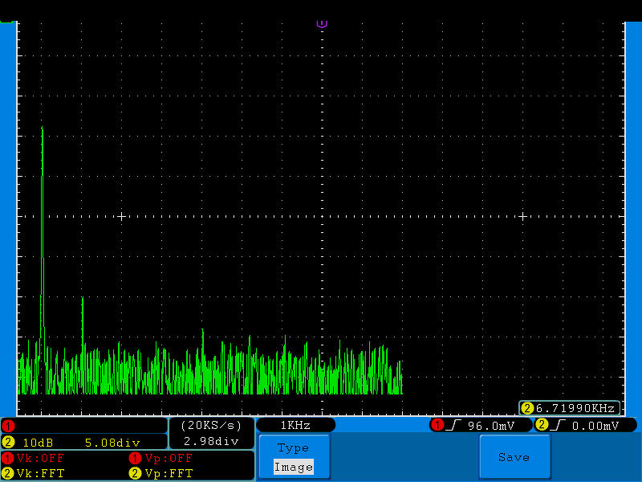Click the yellow 2 icon next to Vk:FFT

(x=8, y=473)
